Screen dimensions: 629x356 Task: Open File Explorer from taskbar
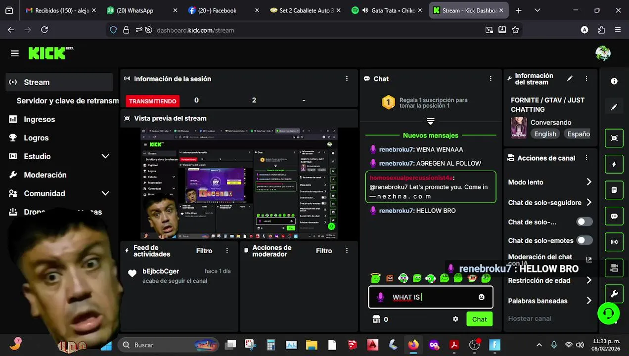click(312, 345)
